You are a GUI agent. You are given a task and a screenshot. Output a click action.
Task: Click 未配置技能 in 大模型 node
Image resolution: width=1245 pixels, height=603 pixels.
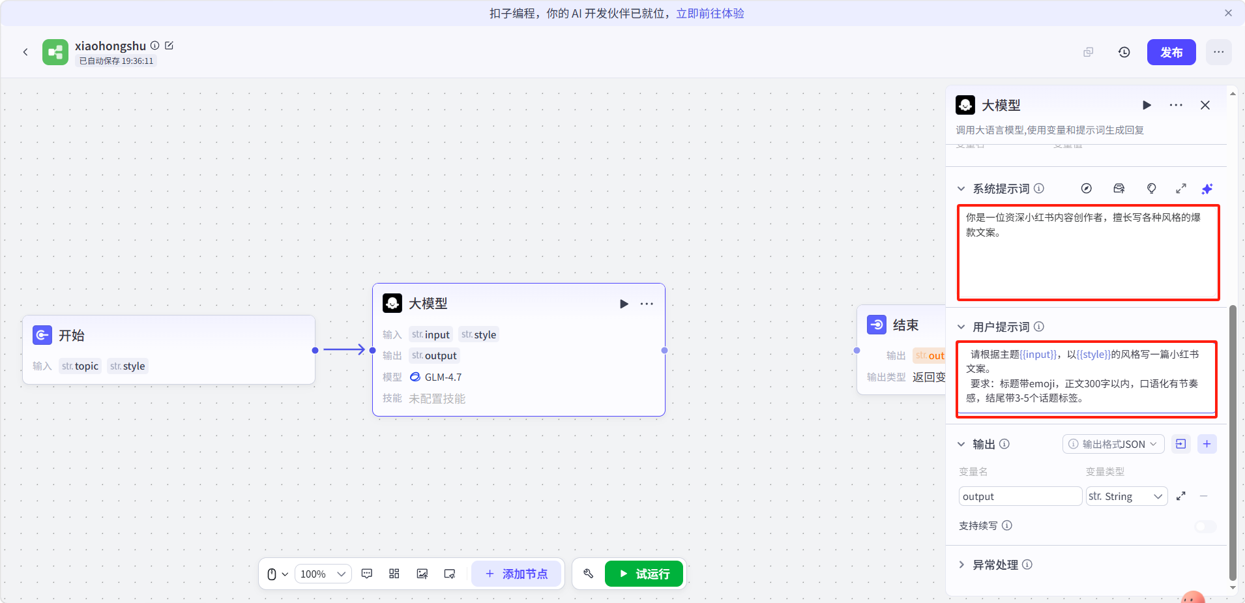point(437,398)
